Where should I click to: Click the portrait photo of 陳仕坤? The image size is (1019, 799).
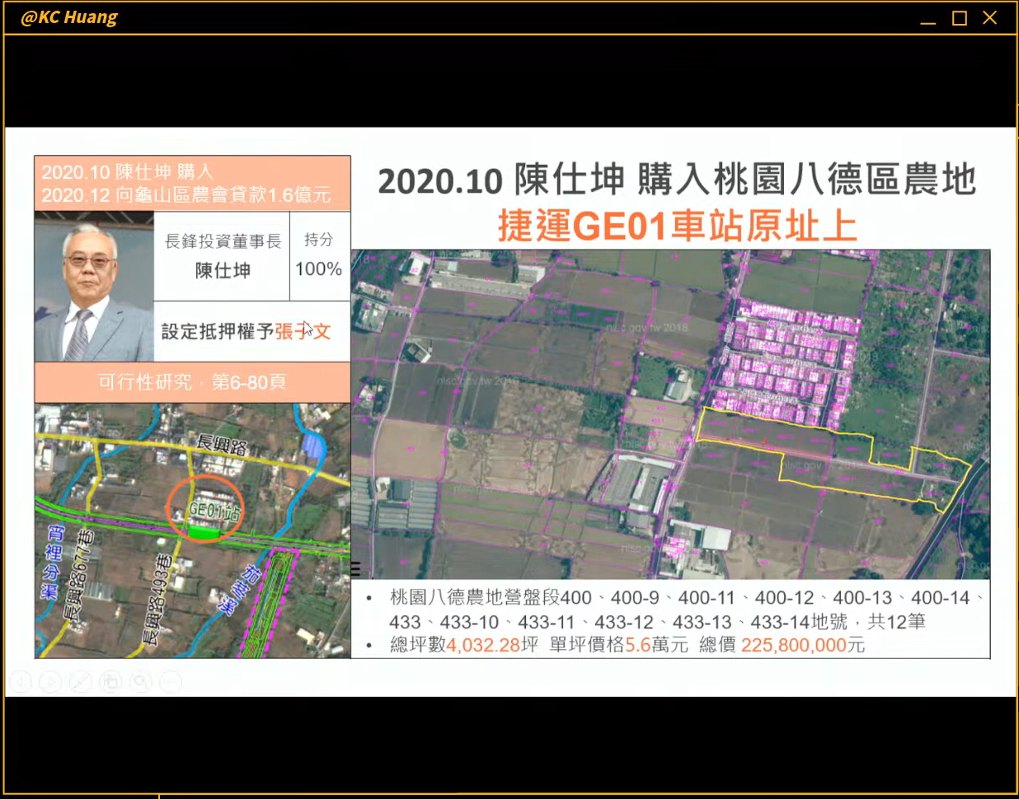tap(93, 287)
